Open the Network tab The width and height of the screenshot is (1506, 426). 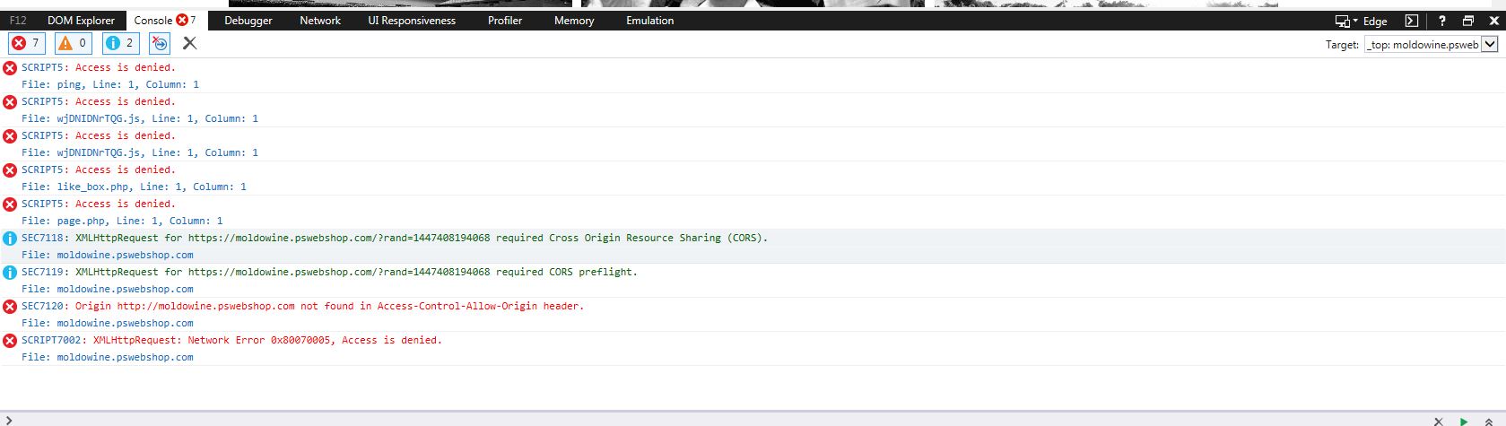pyautogui.click(x=320, y=21)
